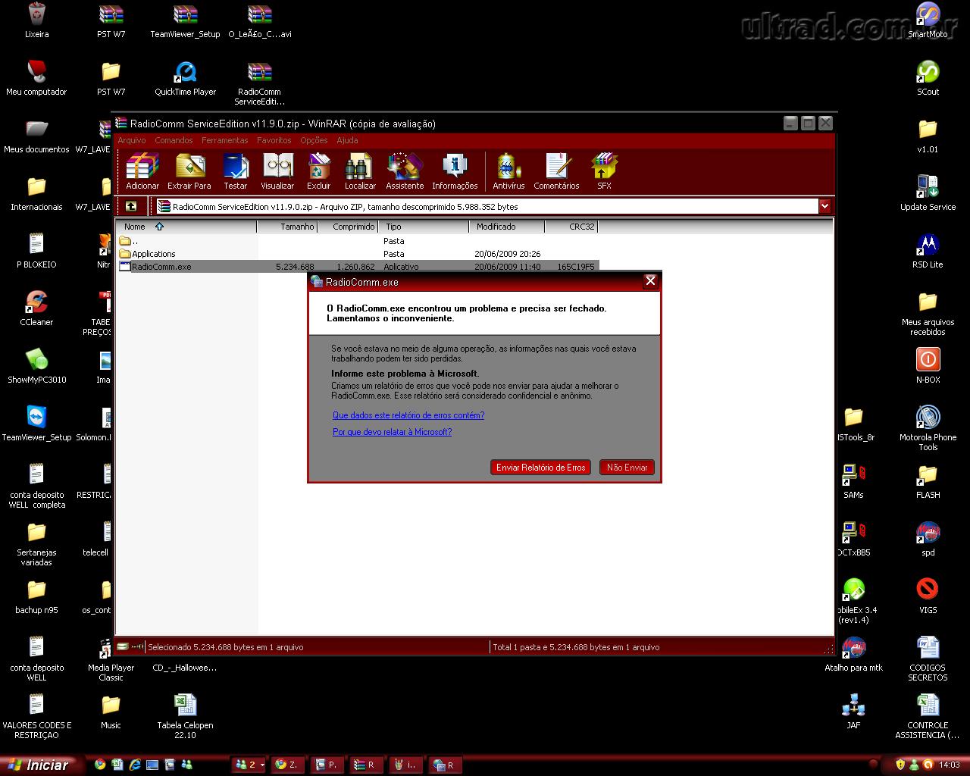The image size is (970, 776).
Task: Select the N-BOX desktop icon
Action: pyautogui.click(x=928, y=366)
